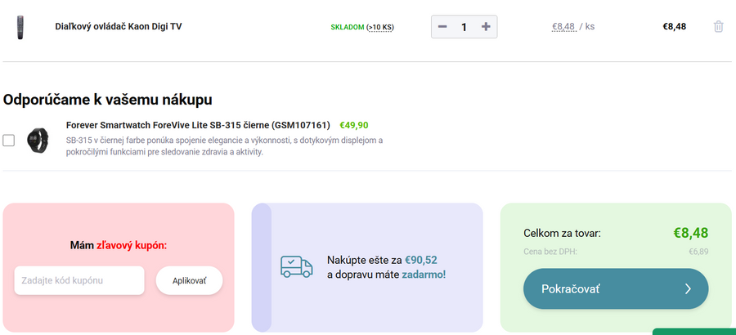This screenshot has width=736, height=335.
Task: Click the free shipping €90,52 message
Action: 386,266
